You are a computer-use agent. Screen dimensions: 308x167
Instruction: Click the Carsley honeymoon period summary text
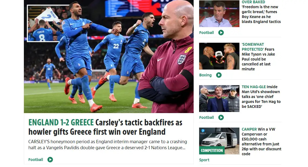pos(108,145)
